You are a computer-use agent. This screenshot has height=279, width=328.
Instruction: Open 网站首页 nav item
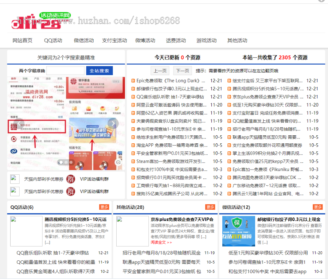(x=22, y=40)
